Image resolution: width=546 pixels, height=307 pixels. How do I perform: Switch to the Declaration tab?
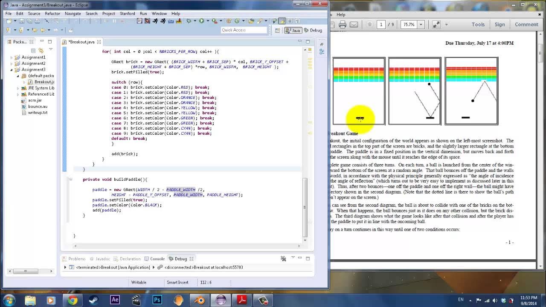point(127,259)
